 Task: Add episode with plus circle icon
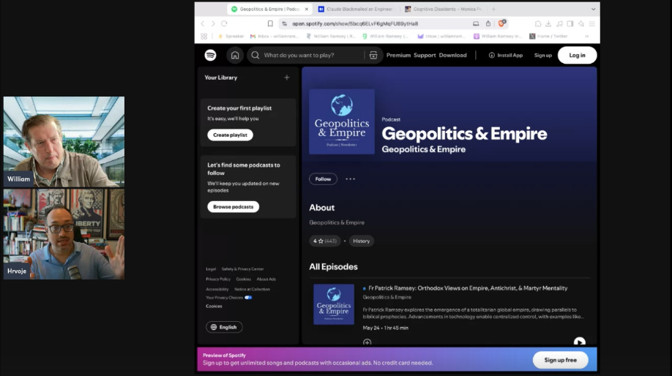[367, 342]
